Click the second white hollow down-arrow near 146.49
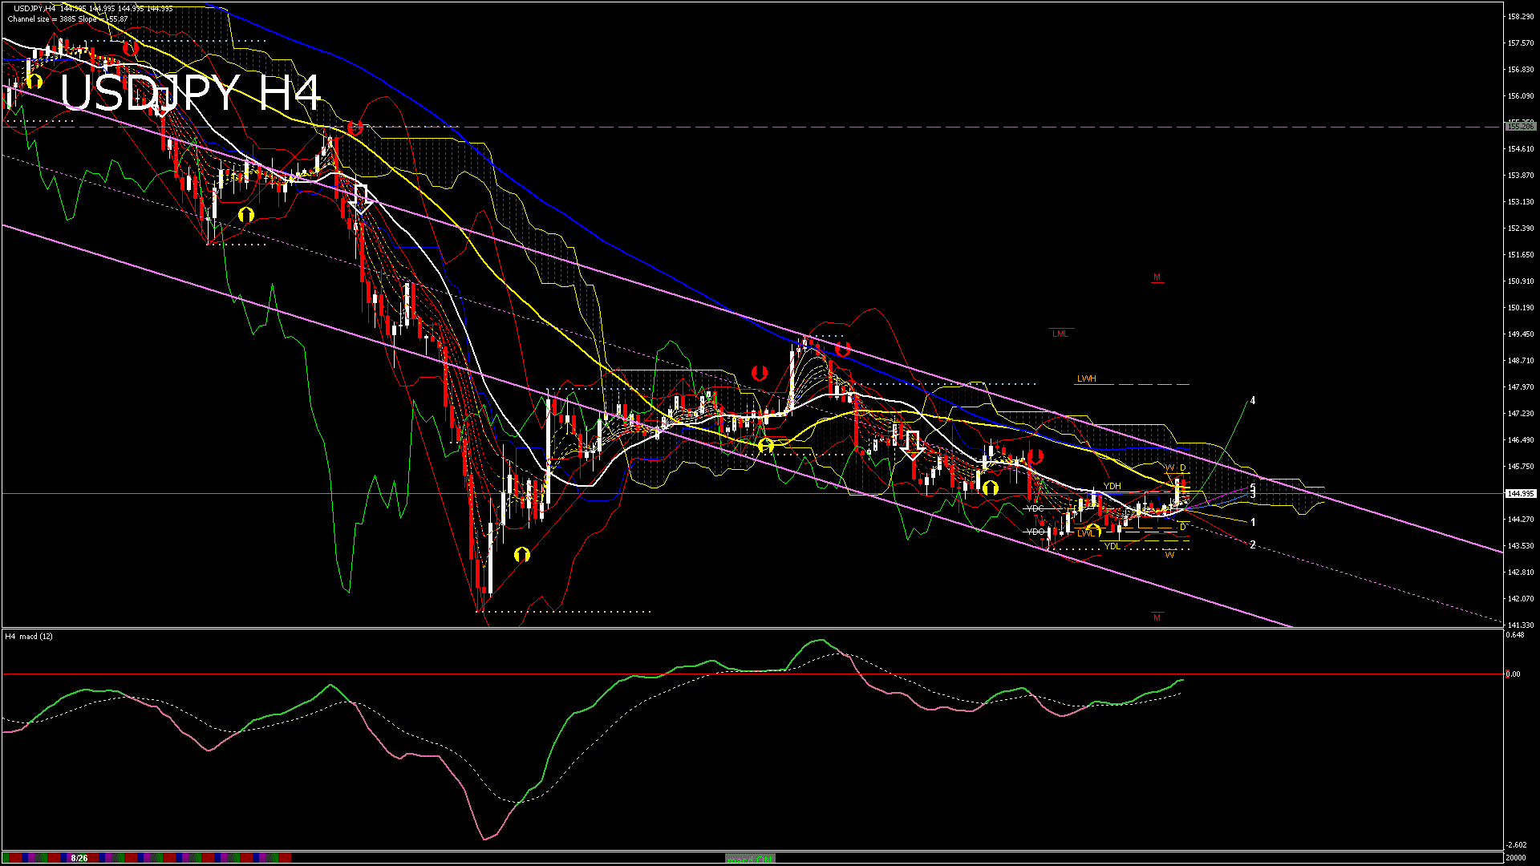Screen dimensions: 1540x866 click(x=912, y=445)
